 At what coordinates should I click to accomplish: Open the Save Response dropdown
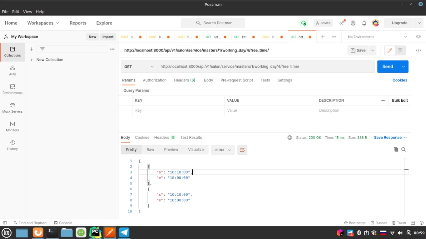[390, 138]
